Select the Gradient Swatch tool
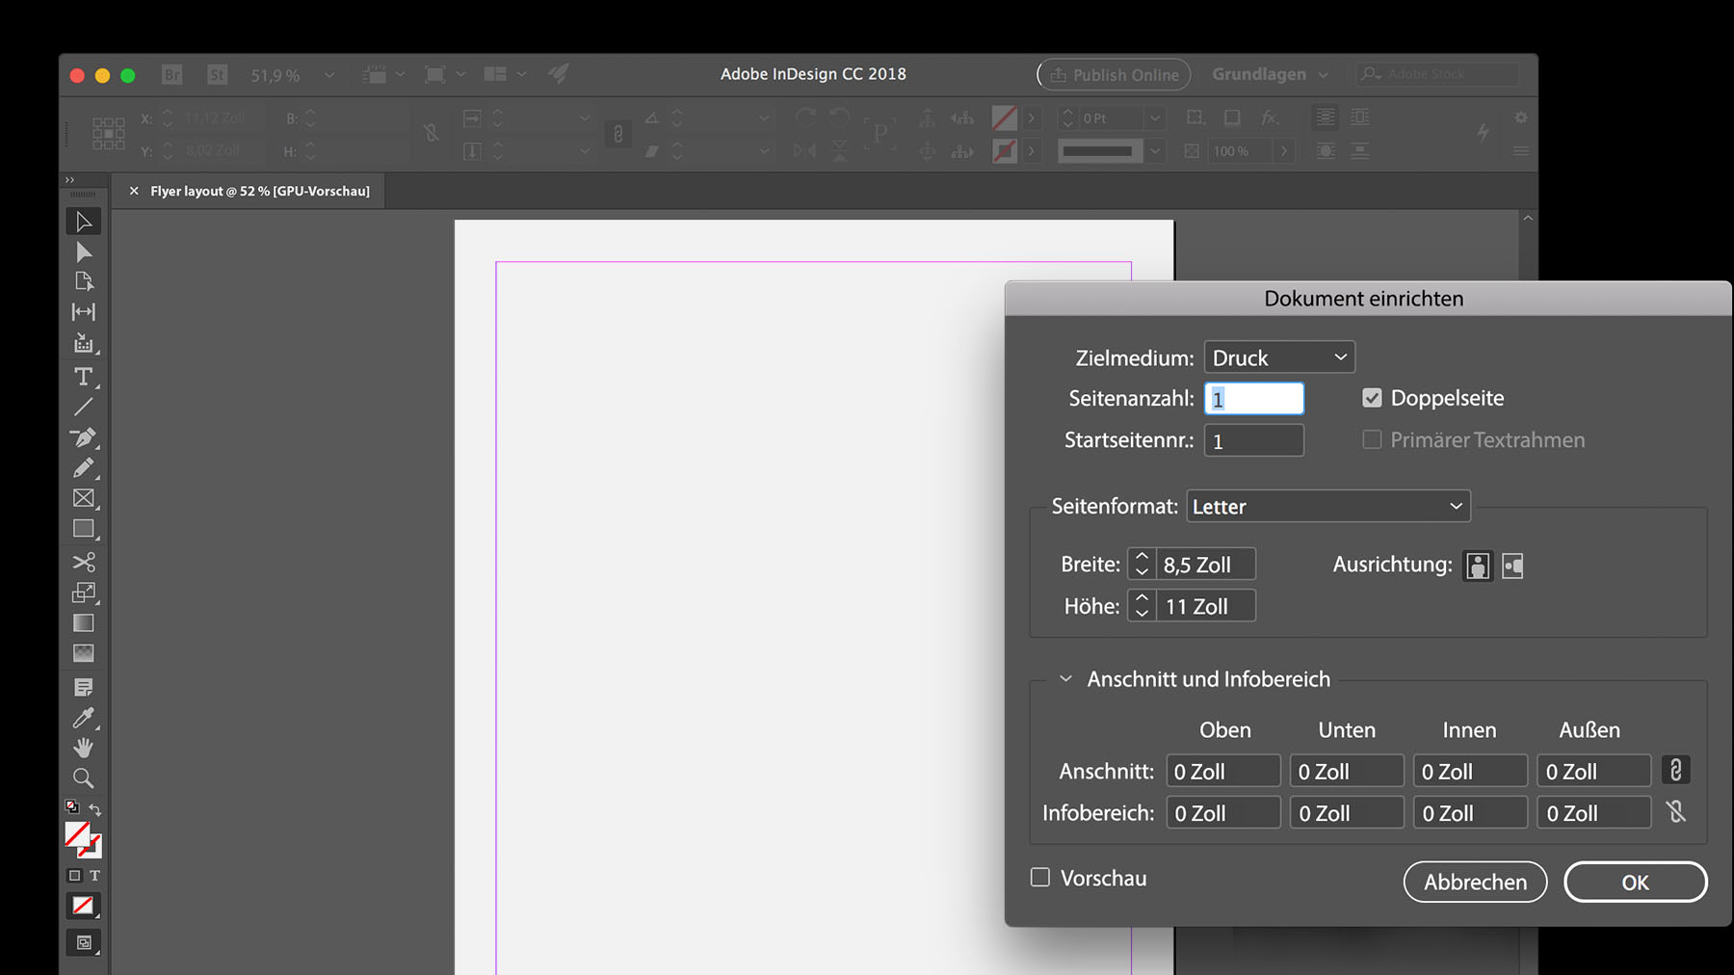1734x975 pixels. click(84, 623)
